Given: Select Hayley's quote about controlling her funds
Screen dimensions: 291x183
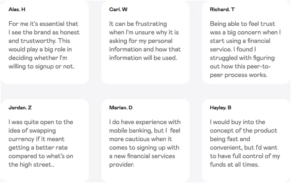Looking at the screenshot, I should (x=245, y=143).
